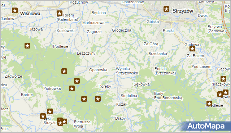Click the star marker under the Godowa label

tap(192, 49)
